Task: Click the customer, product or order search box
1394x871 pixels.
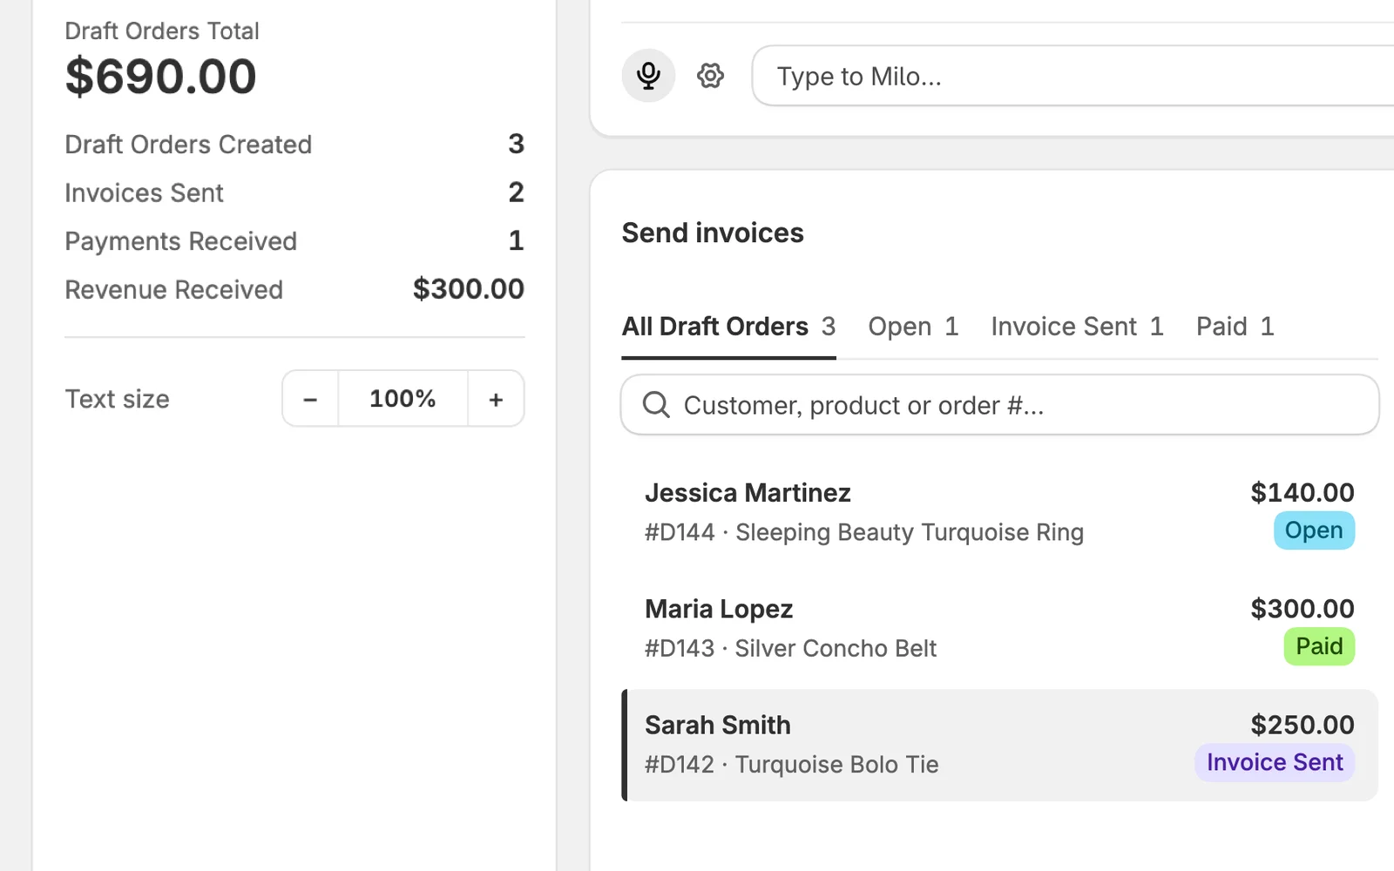Action: 999,405
